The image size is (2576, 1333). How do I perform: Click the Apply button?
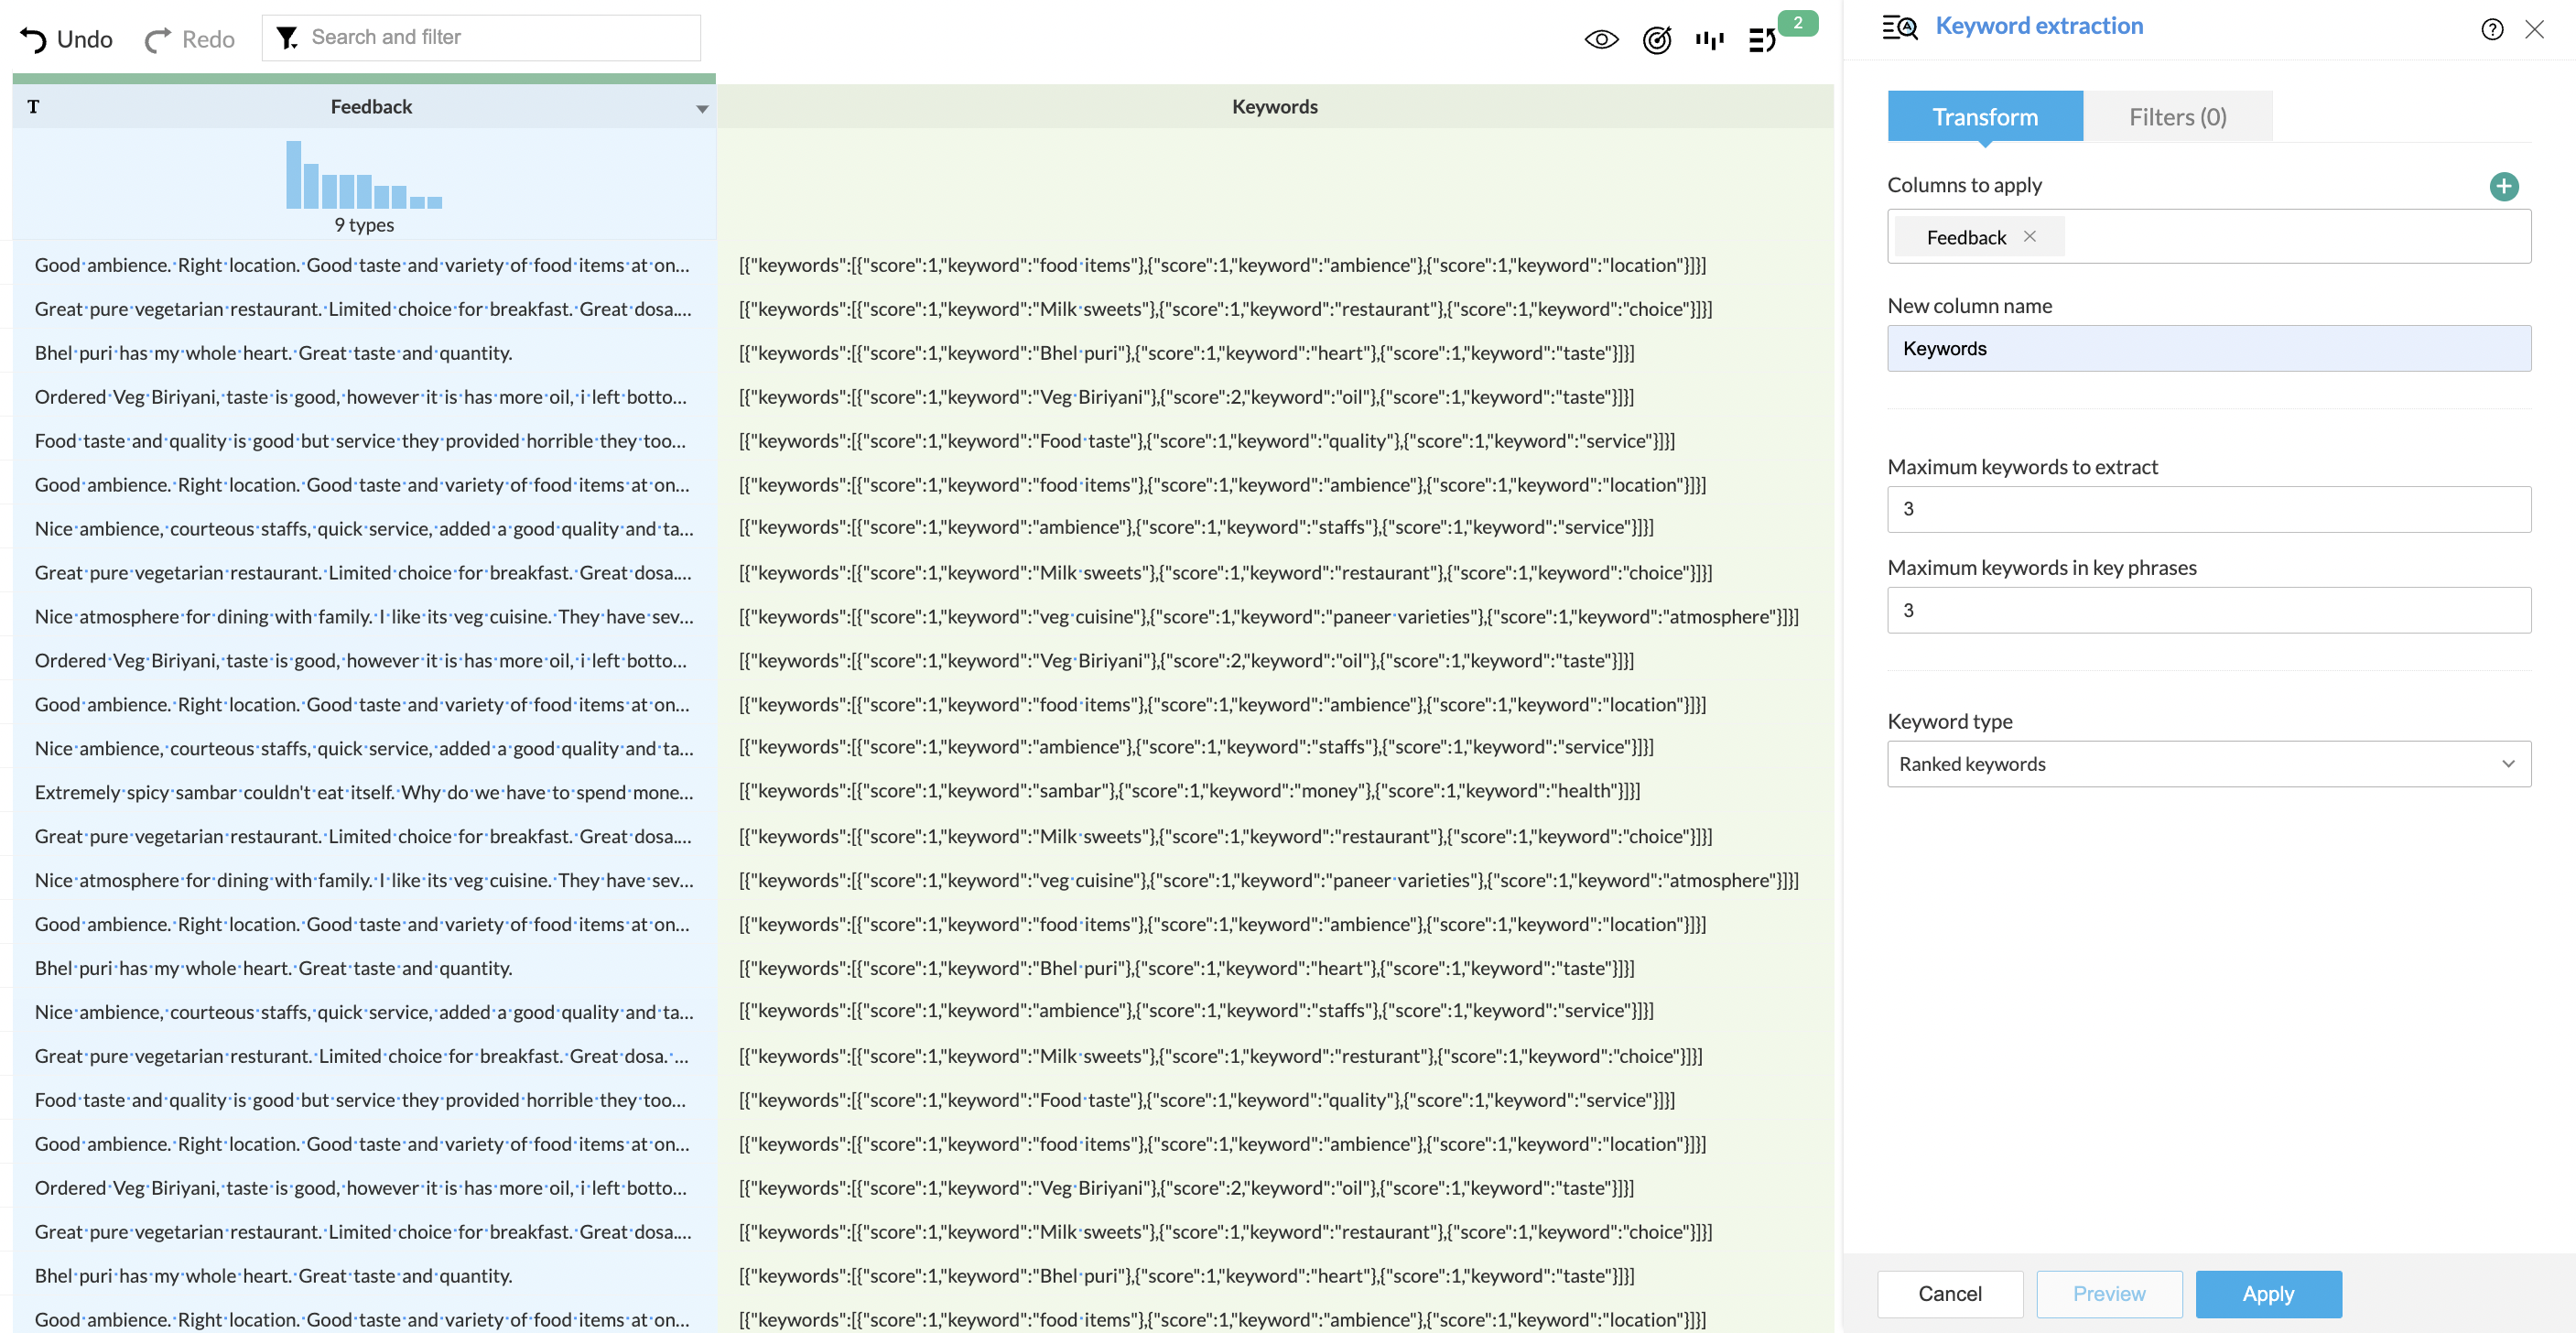(x=2267, y=1294)
